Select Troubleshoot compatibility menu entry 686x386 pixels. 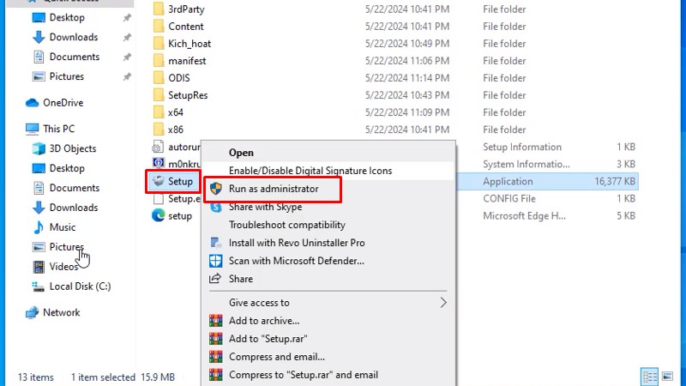click(x=286, y=225)
